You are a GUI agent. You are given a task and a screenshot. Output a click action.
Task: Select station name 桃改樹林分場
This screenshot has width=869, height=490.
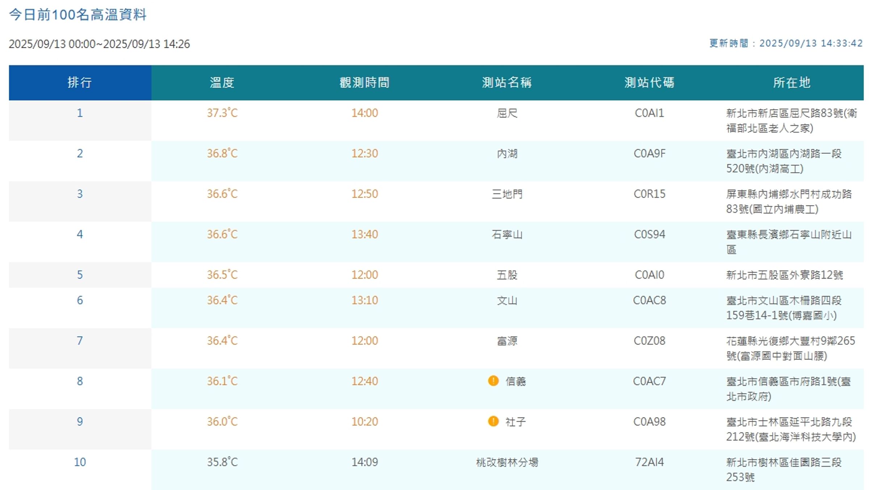click(x=507, y=462)
